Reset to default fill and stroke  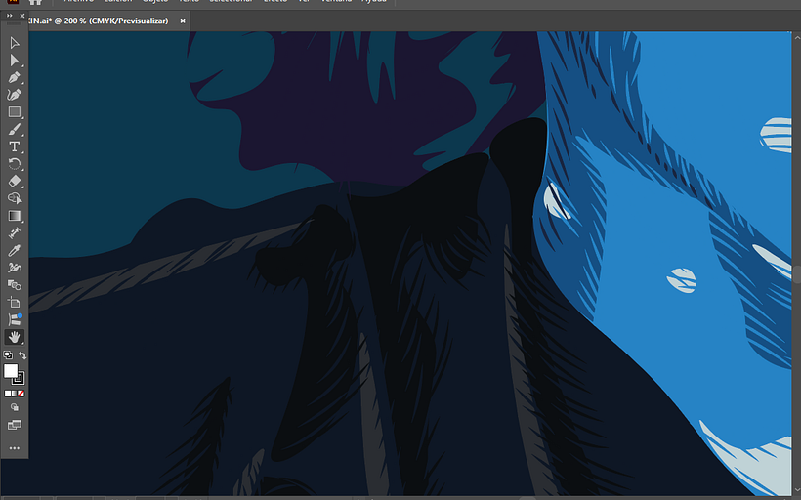(x=8, y=356)
